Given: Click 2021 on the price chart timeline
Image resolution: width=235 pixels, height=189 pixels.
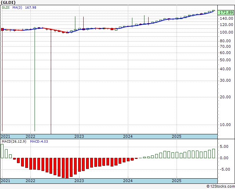Looking at the screenshot, I should [x=6, y=136].
